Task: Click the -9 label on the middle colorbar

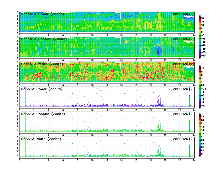Action: (203, 102)
